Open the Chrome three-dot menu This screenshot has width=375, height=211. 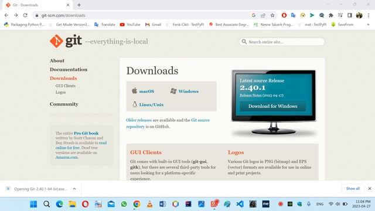click(x=369, y=15)
